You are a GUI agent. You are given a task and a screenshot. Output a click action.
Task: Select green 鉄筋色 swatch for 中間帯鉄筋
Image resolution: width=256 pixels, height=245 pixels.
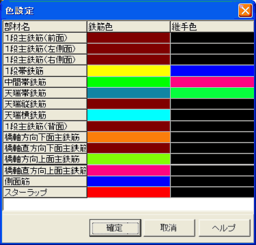click(128, 82)
